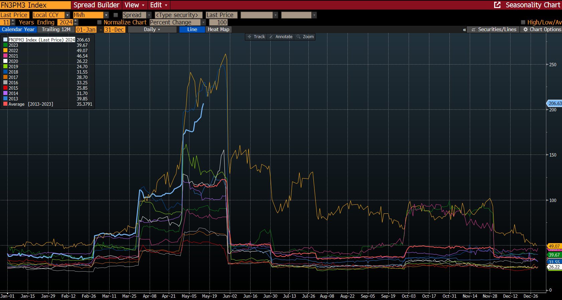562x300 pixels.
Task: Collapse the panel with the double-chevron icon
Action: pos(464,30)
